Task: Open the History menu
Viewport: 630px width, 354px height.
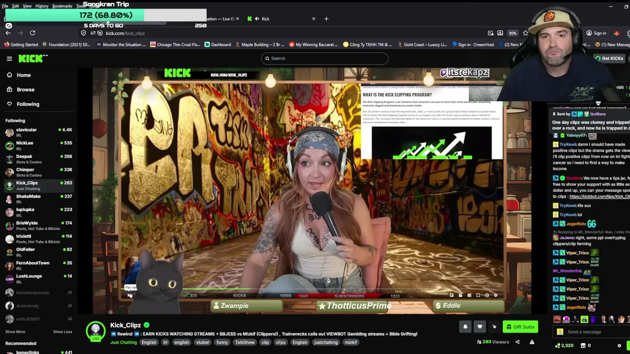Action: (x=42, y=6)
